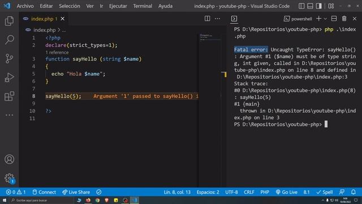Open the Ayuda menu
Screen dimensions: 362x204
coord(165,6)
